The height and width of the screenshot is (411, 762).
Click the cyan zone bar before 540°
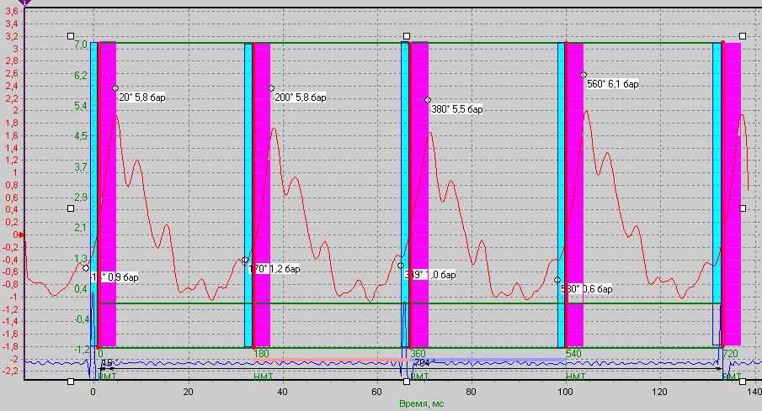pyautogui.click(x=562, y=195)
